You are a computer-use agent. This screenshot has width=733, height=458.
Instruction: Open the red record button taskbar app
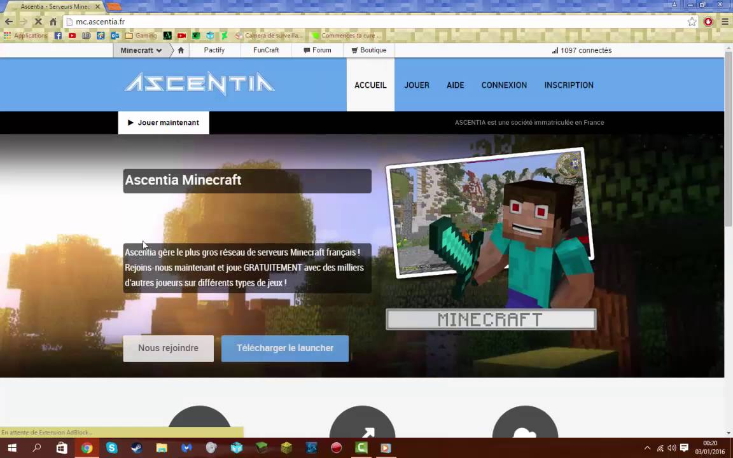coord(336,448)
